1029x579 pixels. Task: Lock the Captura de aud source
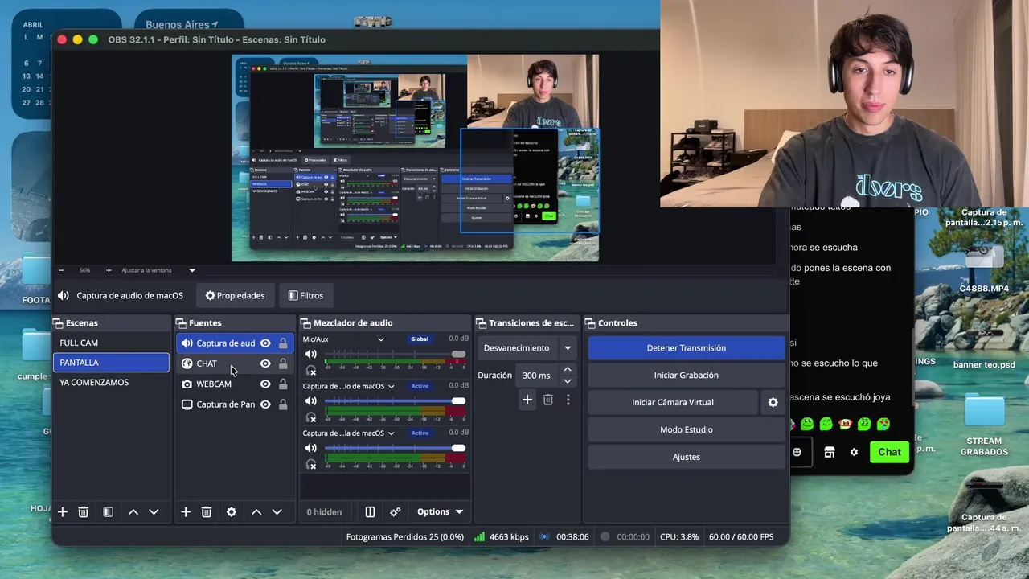(x=283, y=343)
